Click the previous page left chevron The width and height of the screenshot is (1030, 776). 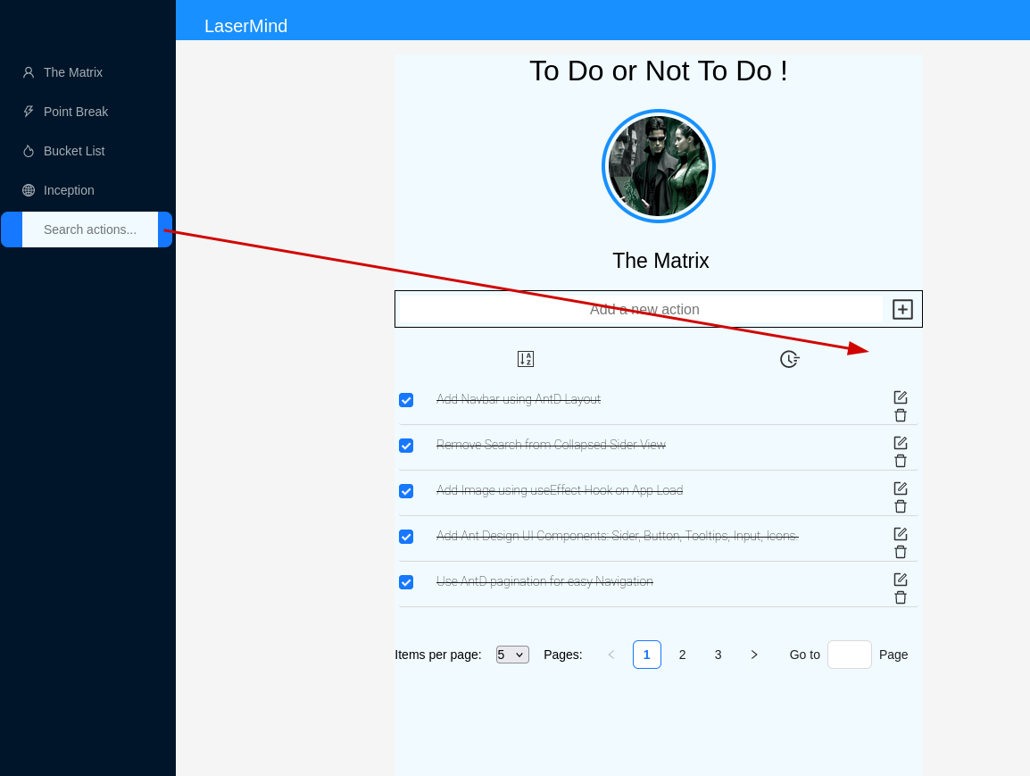click(x=611, y=655)
